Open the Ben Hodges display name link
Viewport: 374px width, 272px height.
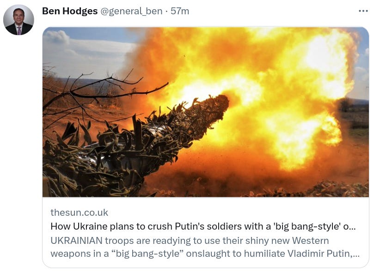click(70, 11)
